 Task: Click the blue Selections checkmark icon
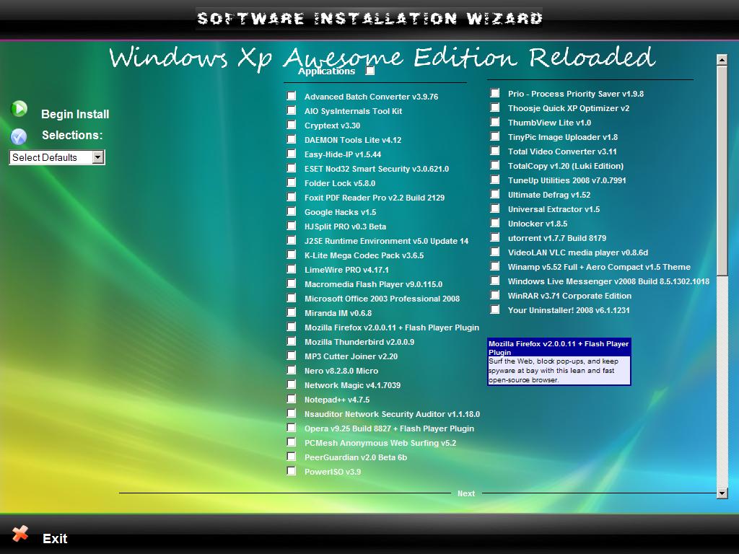pyautogui.click(x=19, y=136)
